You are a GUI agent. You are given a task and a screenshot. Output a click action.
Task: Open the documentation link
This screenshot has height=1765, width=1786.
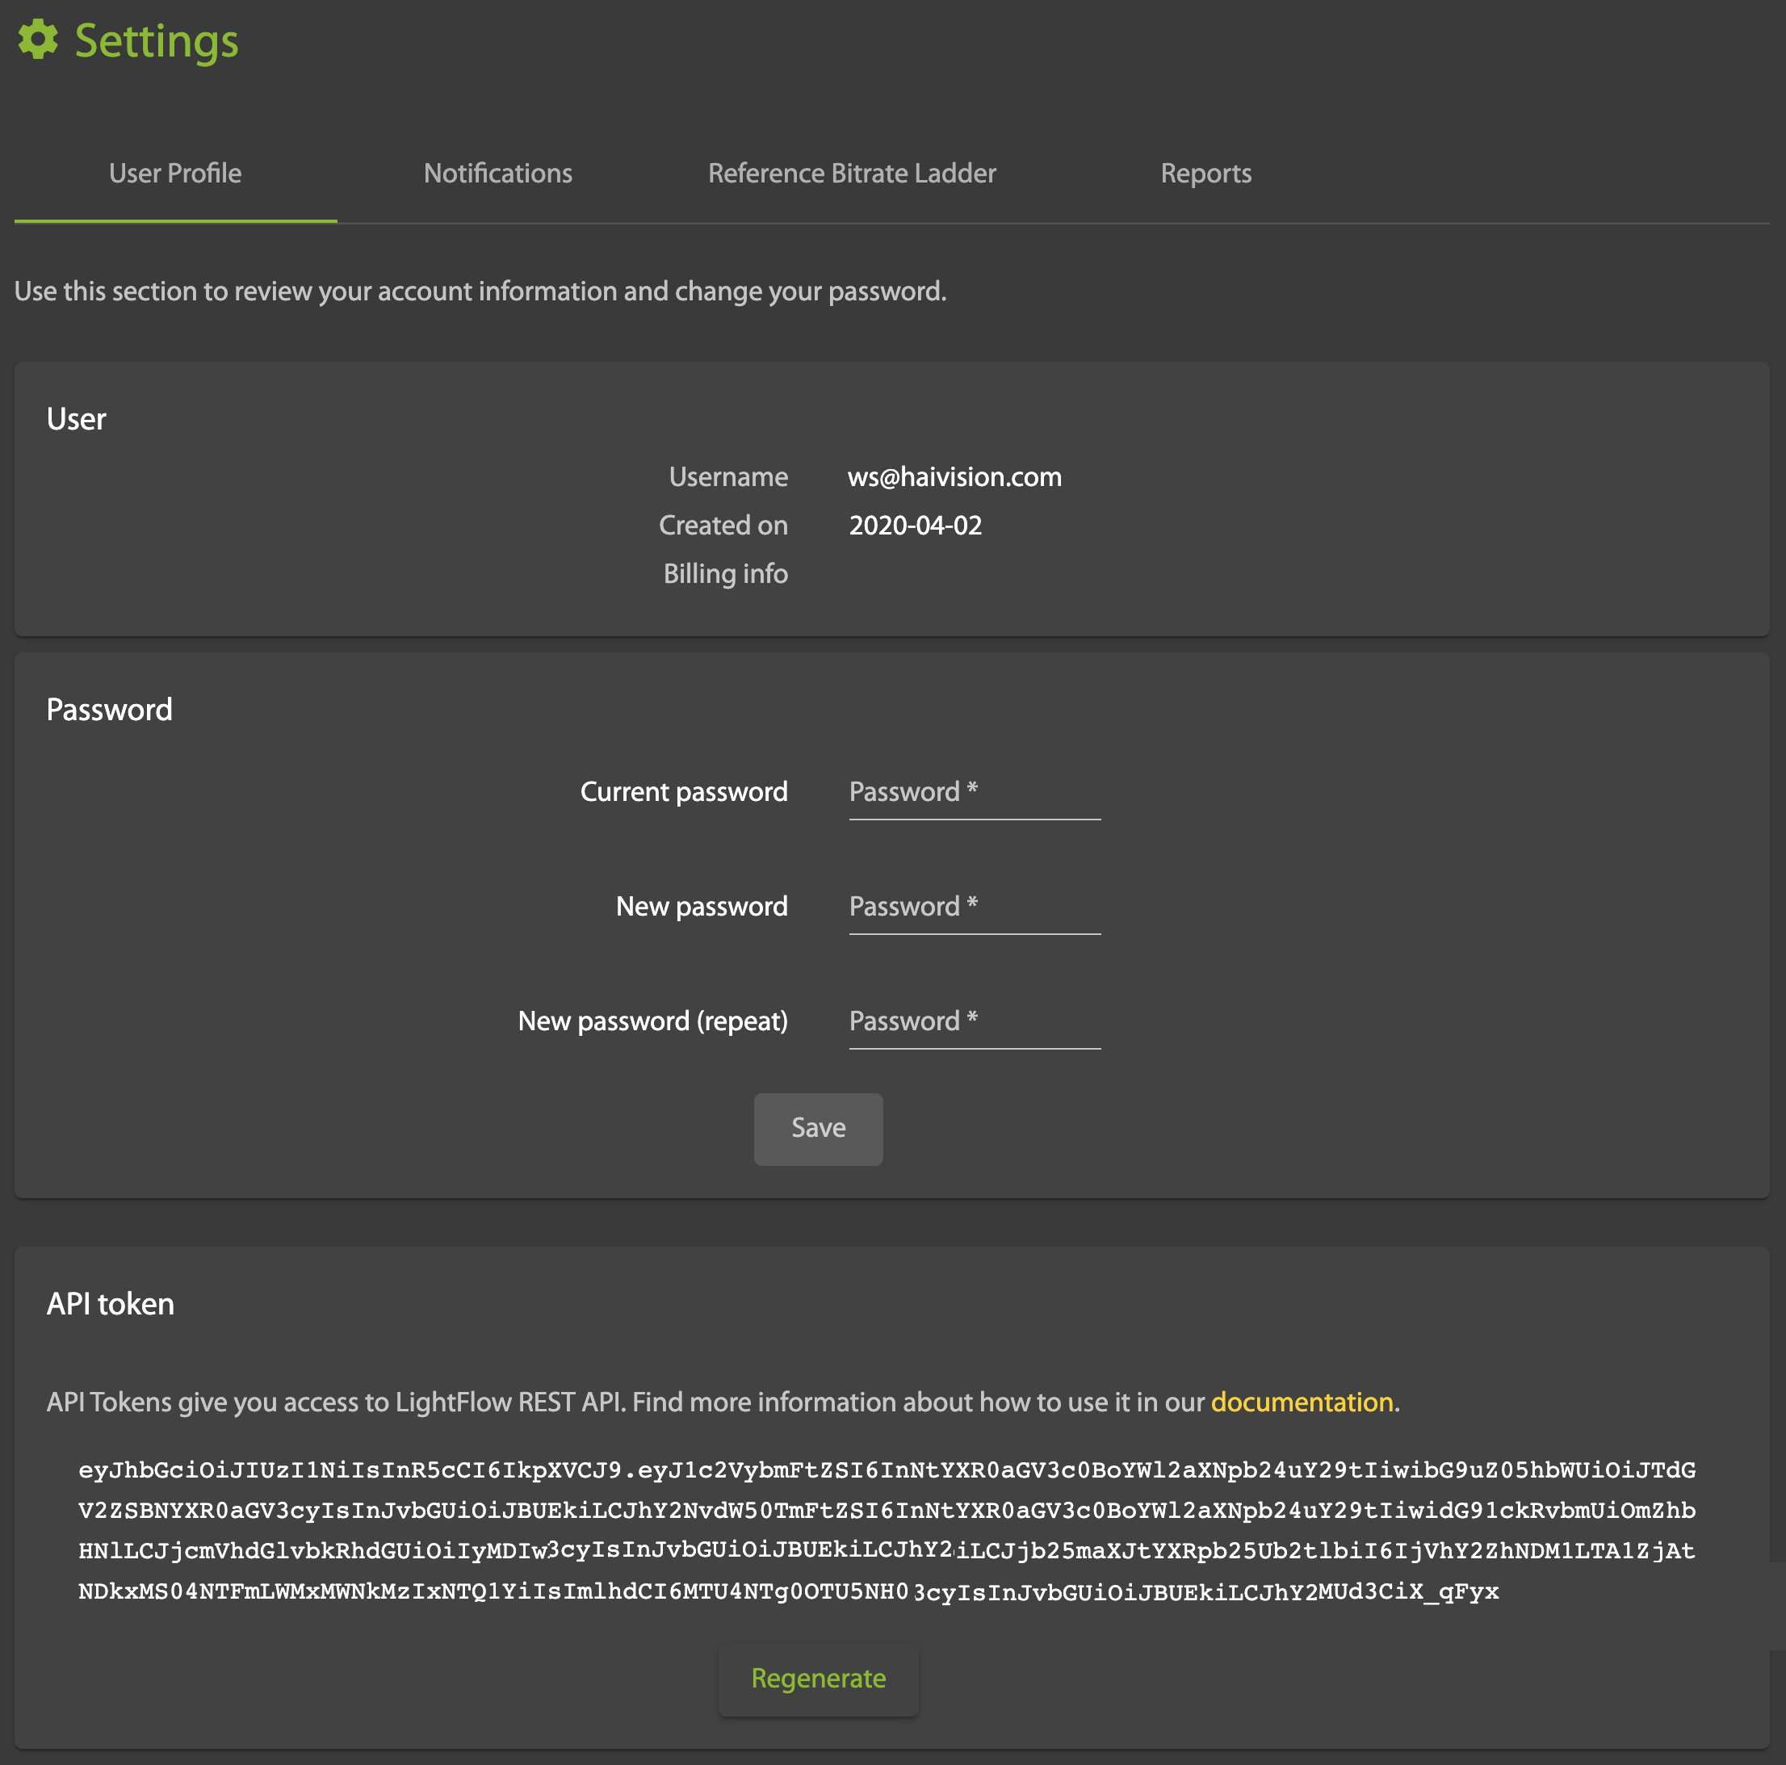tap(1302, 1402)
